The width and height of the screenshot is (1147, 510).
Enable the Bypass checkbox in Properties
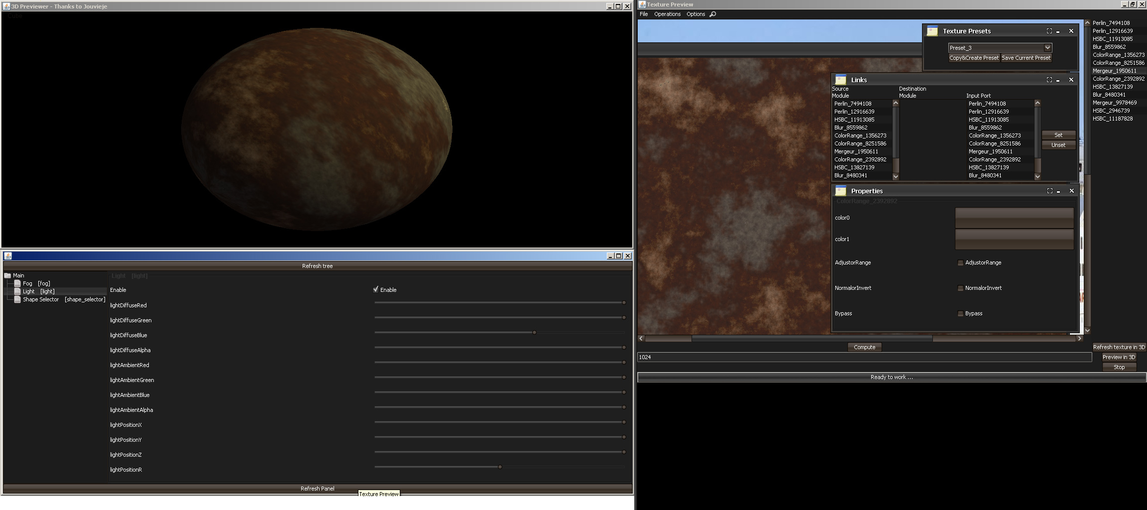click(x=960, y=313)
